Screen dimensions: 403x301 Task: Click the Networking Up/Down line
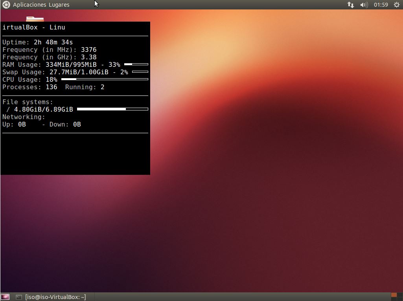[42, 124]
